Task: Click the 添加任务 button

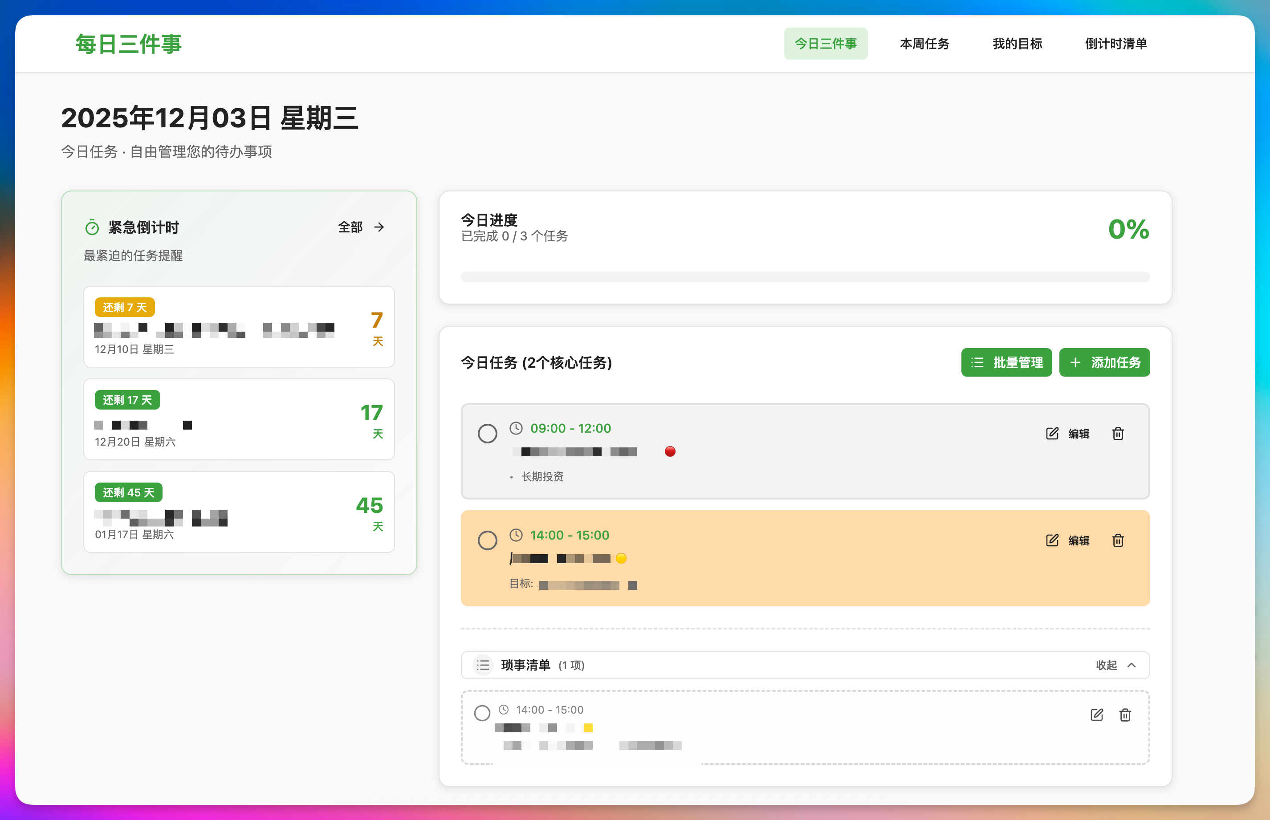Action: pyautogui.click(x=1104, y=363)
